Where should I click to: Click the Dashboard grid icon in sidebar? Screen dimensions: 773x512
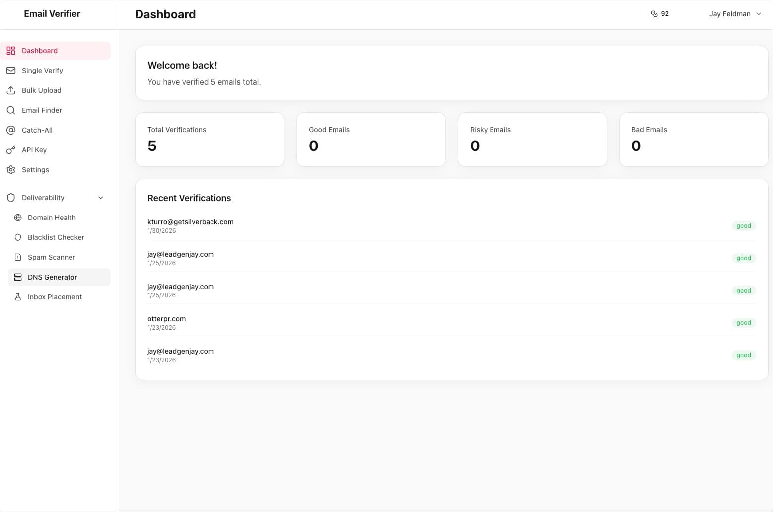[x=11, y=51]
